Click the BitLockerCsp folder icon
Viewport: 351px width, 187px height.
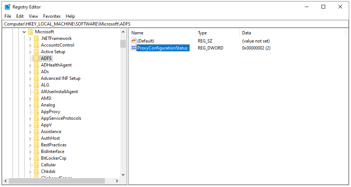pyautogui.click(x=36, y=158)
